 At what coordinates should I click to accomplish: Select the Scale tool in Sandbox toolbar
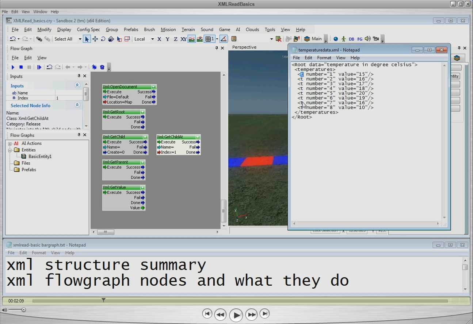coord(111,39)
